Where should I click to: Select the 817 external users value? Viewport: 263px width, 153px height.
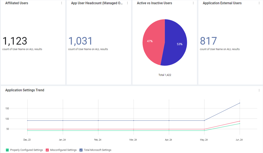click(x=208, y=41)
